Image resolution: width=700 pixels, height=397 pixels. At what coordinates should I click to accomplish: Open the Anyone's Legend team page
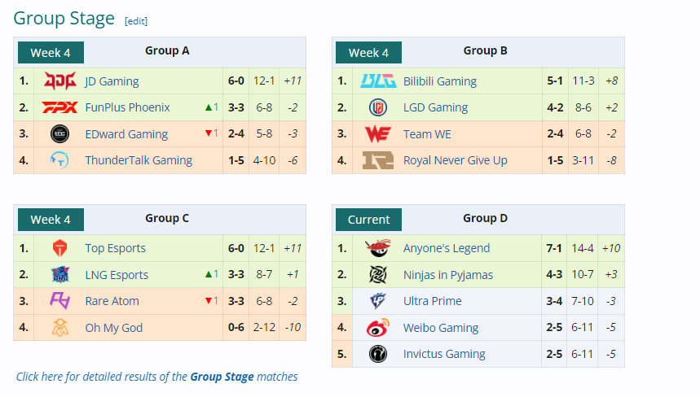point(447,248)
